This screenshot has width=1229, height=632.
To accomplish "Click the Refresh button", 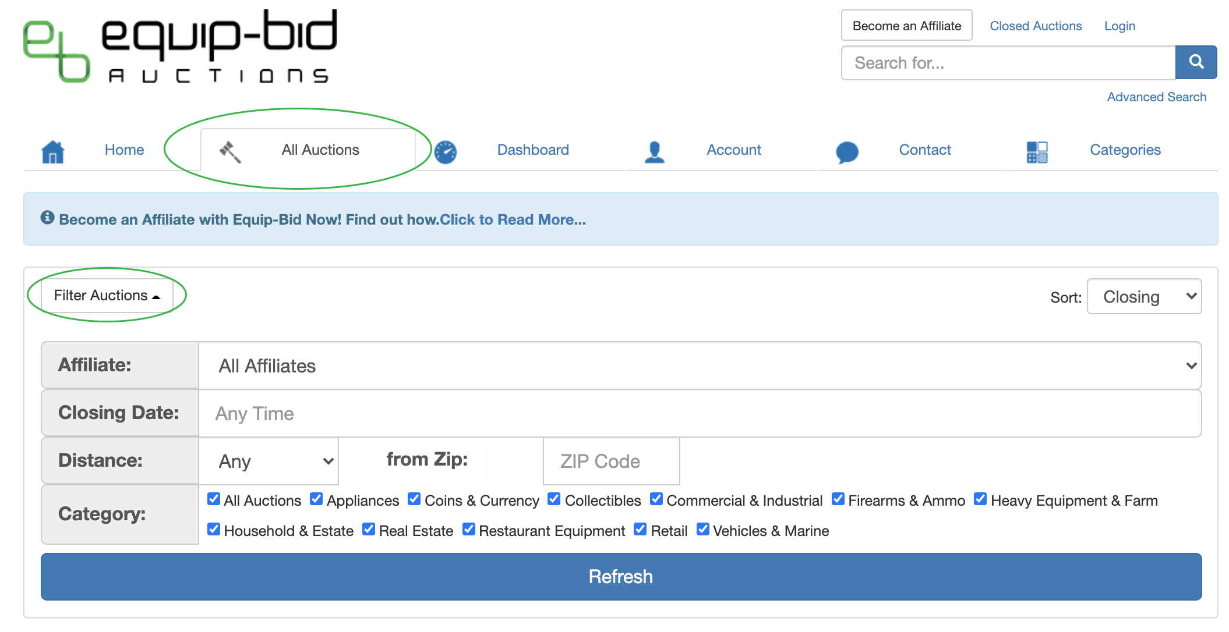I will coord(621,577).
